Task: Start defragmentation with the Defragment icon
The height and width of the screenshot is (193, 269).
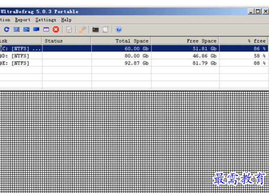Action: tap(16, 30)
